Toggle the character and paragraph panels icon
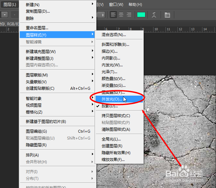The width and height of the screenshot is (216, 188). [x=167, y=15]
